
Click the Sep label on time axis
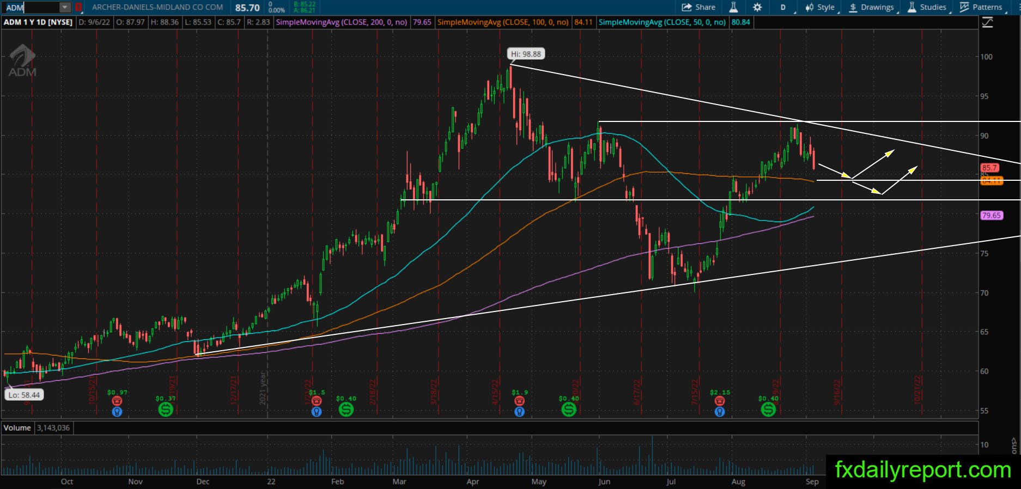pyautogui.click(x=812, y=482)
